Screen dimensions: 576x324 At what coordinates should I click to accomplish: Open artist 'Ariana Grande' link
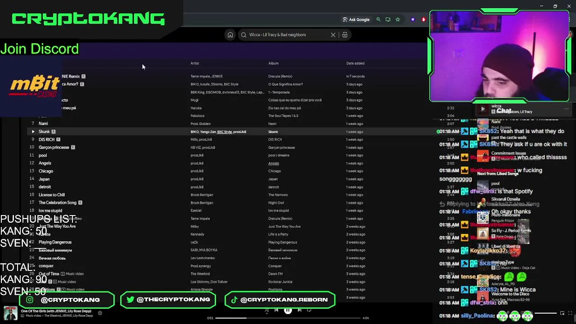point(202,289)
